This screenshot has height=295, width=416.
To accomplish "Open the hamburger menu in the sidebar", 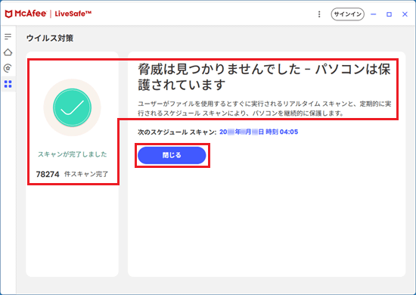I will point(8,36).
